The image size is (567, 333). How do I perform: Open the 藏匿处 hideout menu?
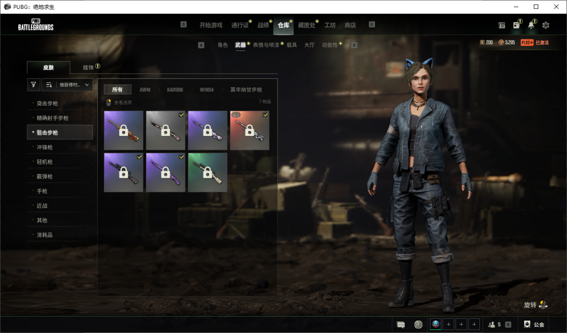coord(307,25)
